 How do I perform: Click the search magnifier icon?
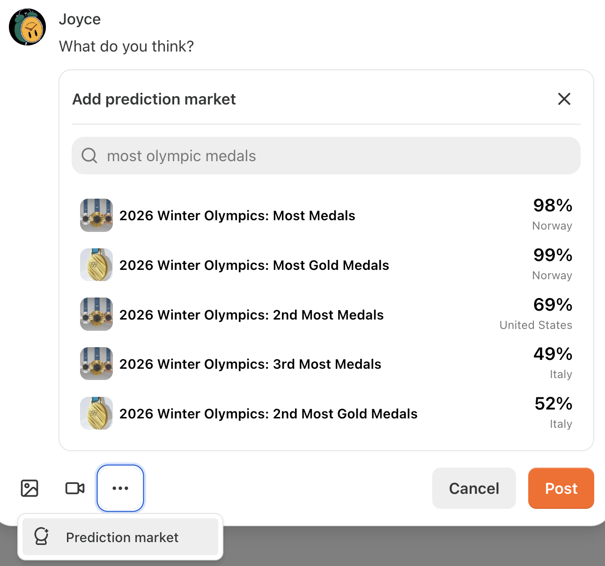coord(89,156)
